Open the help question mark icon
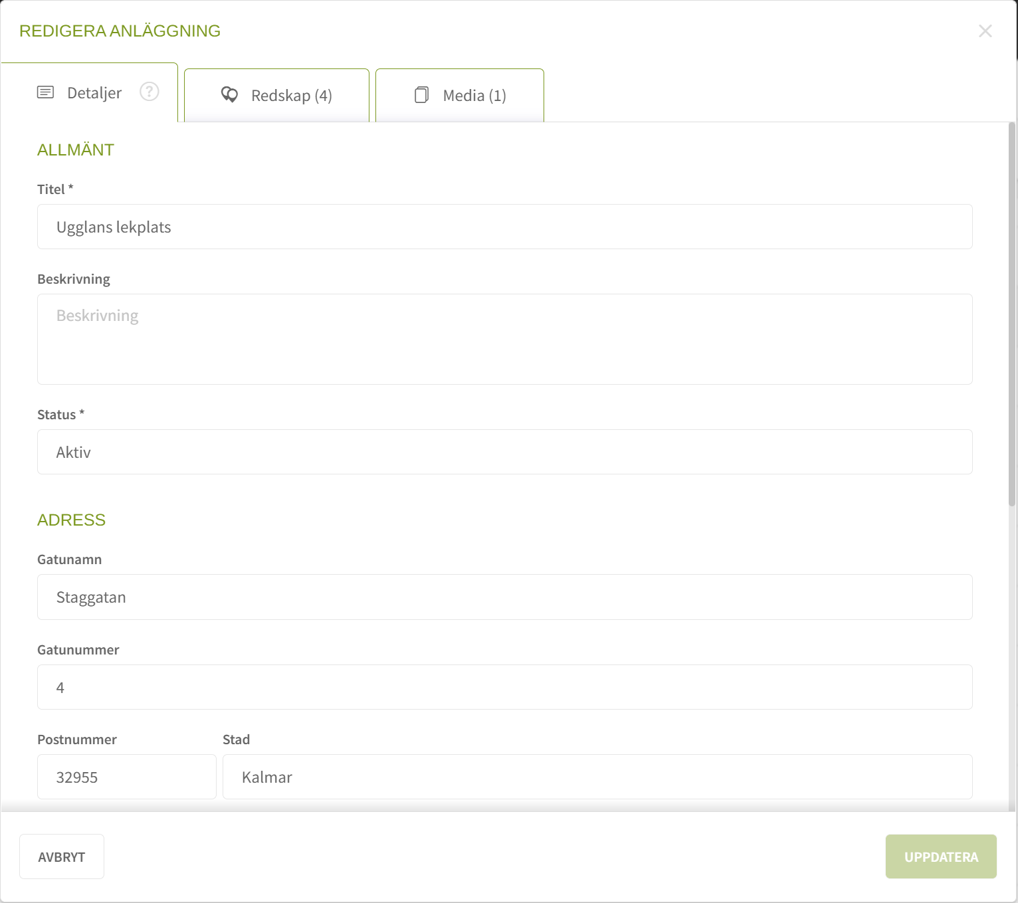Viewport: 1018px width, 903px height. 150,92
